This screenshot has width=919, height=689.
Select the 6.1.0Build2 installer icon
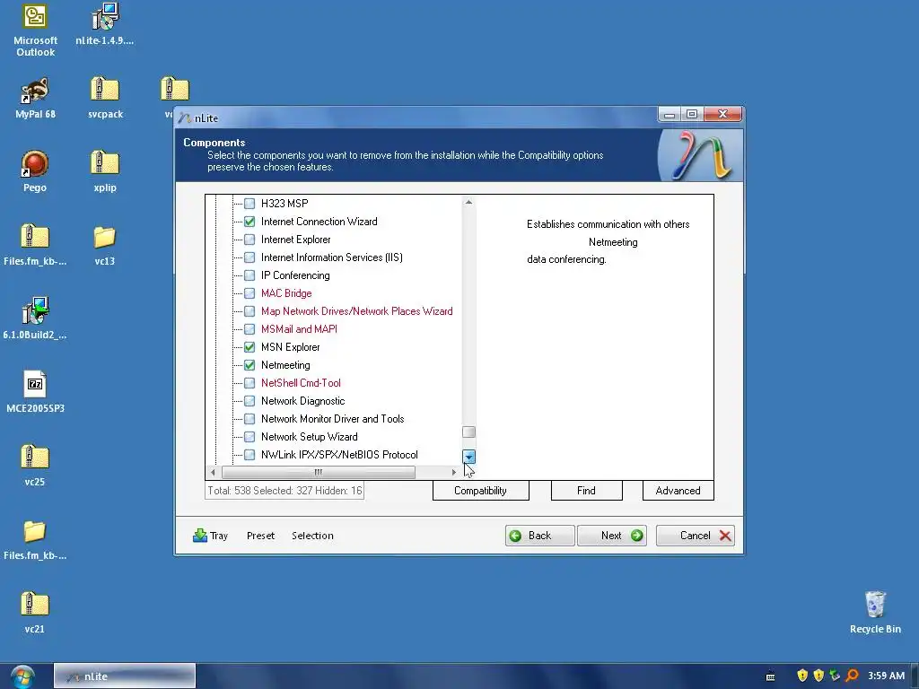(35, 318)
